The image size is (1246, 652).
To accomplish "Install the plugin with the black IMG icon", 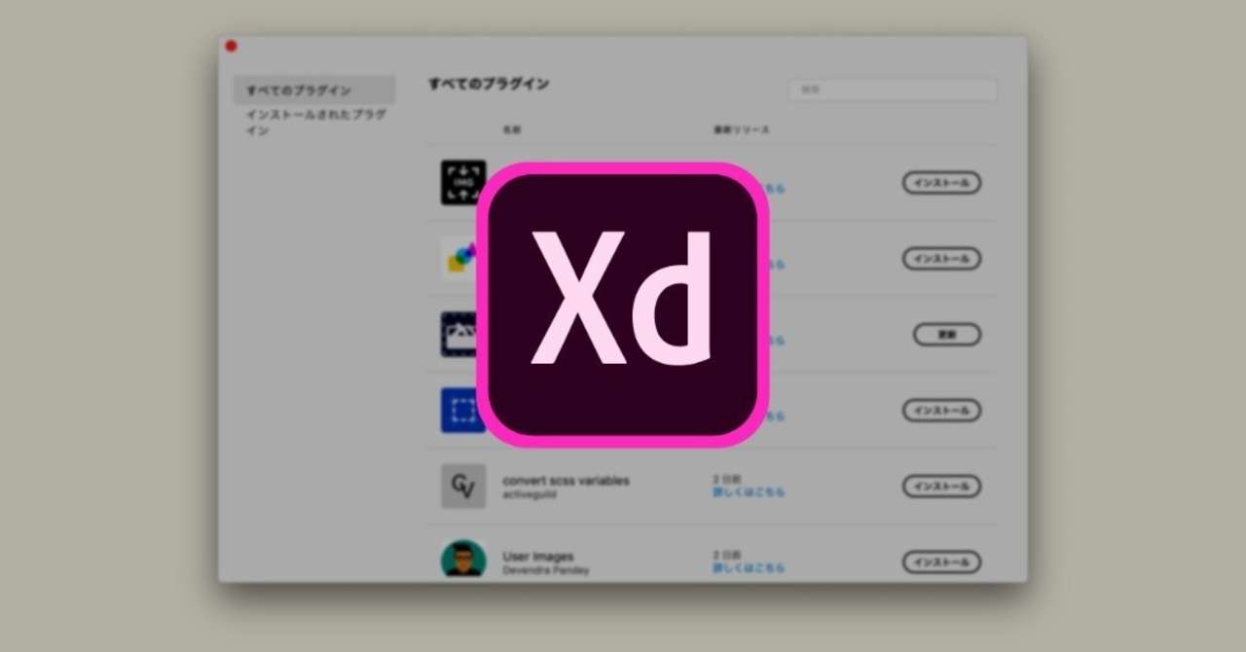I will click(x=941, y=183).
